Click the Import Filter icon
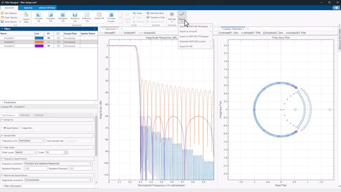The width and height of the screenshot is (341, 192). pyautogui.click(x=26, y=15)
